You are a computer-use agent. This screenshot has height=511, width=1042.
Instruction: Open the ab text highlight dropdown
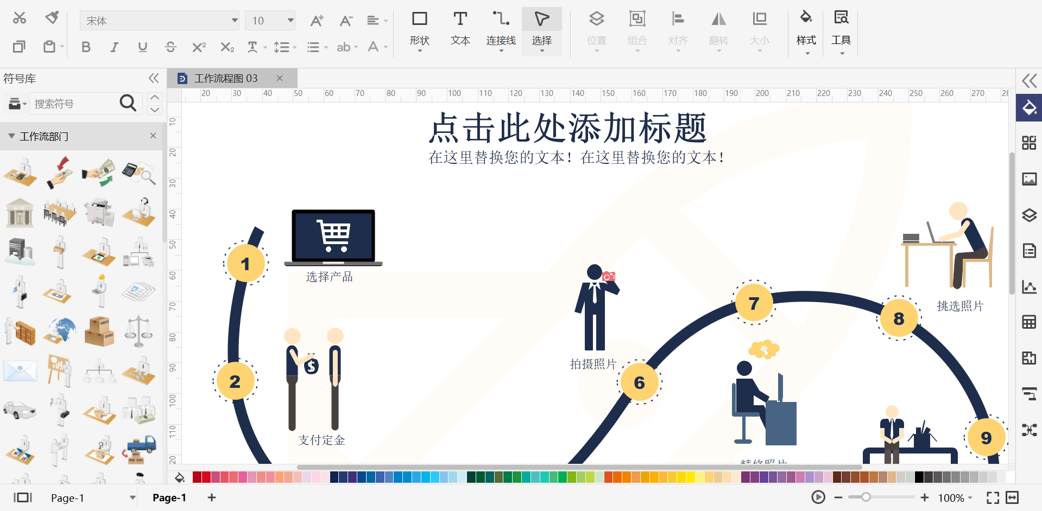[347, 47]
